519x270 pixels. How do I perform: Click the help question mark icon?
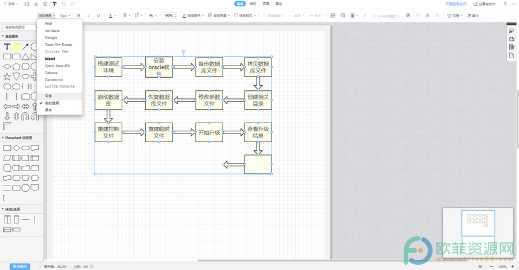click(505, 4)
